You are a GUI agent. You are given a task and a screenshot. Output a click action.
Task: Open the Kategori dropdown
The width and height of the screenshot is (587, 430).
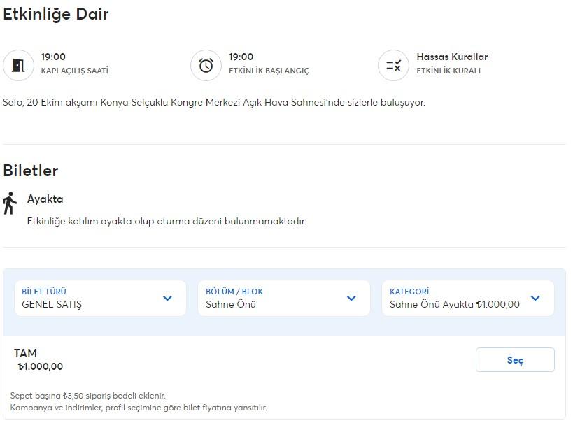(x=468, y=299)
